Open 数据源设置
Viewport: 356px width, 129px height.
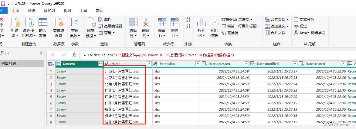[59, 28]
